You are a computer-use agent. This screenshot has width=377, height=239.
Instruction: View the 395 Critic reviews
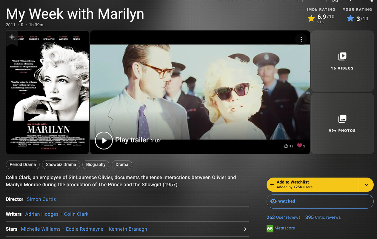pyautogui.click(x=323, y=217)
